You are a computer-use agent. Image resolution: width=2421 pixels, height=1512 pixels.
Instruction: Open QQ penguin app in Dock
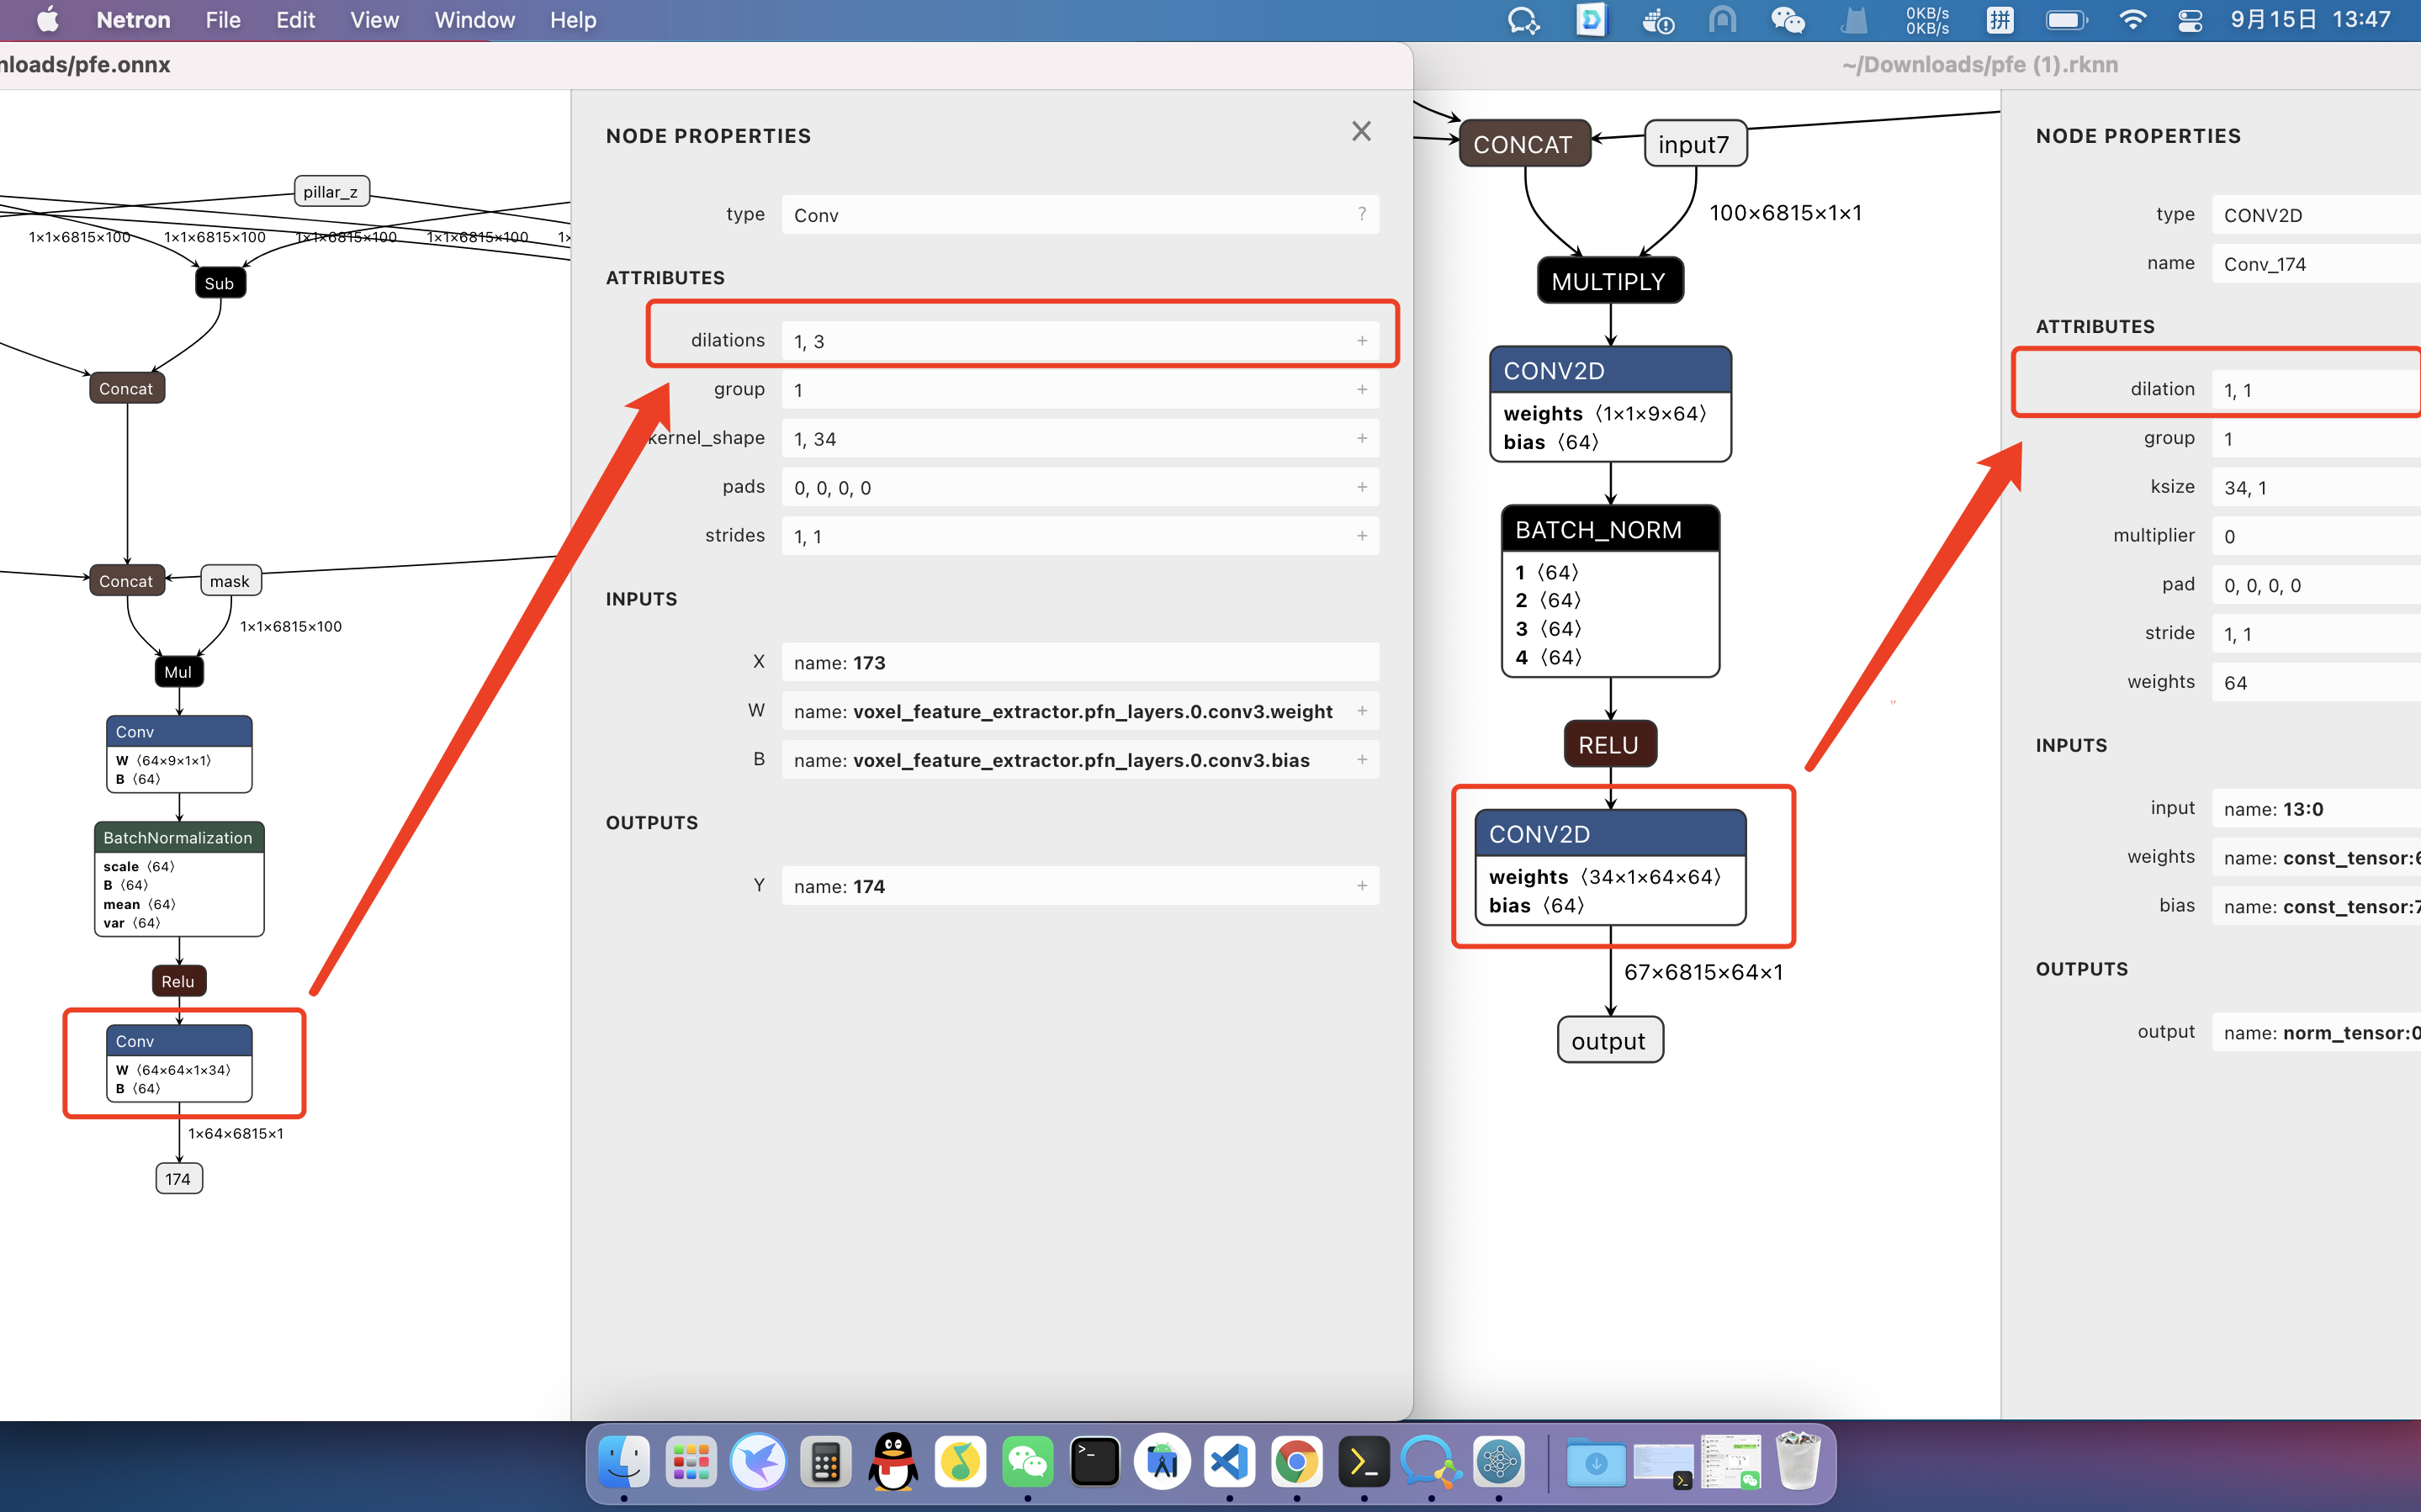(x=893, y=1462)
